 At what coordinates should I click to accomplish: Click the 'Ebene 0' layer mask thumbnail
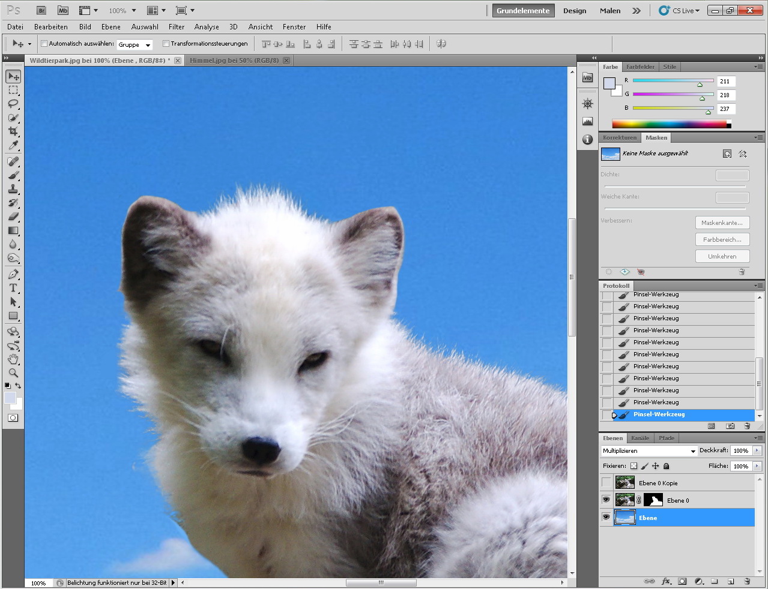tap(653, 500)
